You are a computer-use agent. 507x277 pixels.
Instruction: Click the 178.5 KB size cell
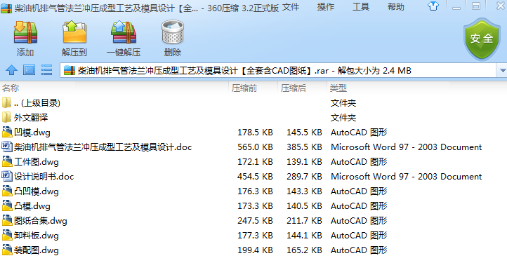[255, 132]
